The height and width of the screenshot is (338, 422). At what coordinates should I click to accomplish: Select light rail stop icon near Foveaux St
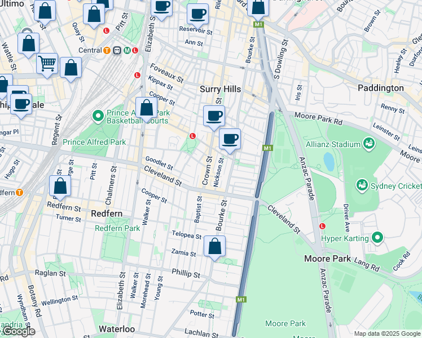coord(137,75)
